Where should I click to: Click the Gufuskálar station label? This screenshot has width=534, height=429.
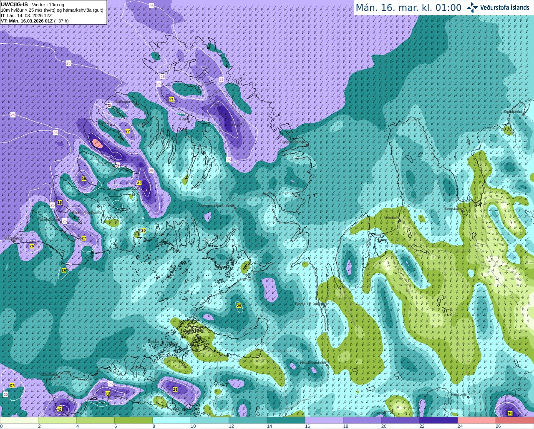[x=49, y=374]
